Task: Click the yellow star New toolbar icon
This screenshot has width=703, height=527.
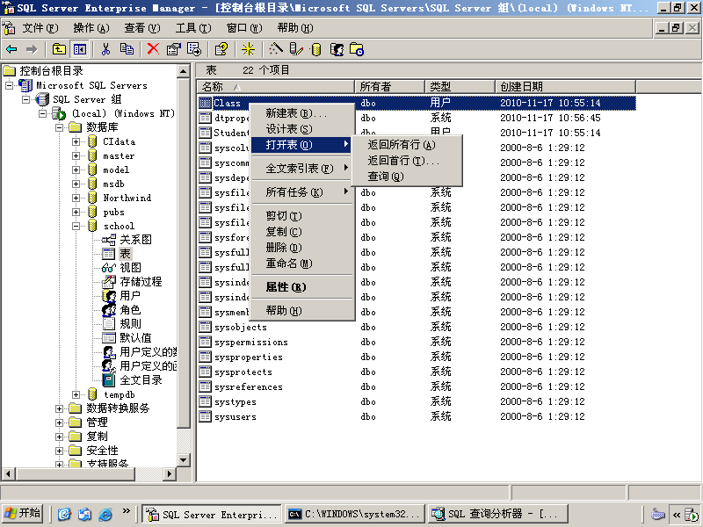Action: [248, 49]
